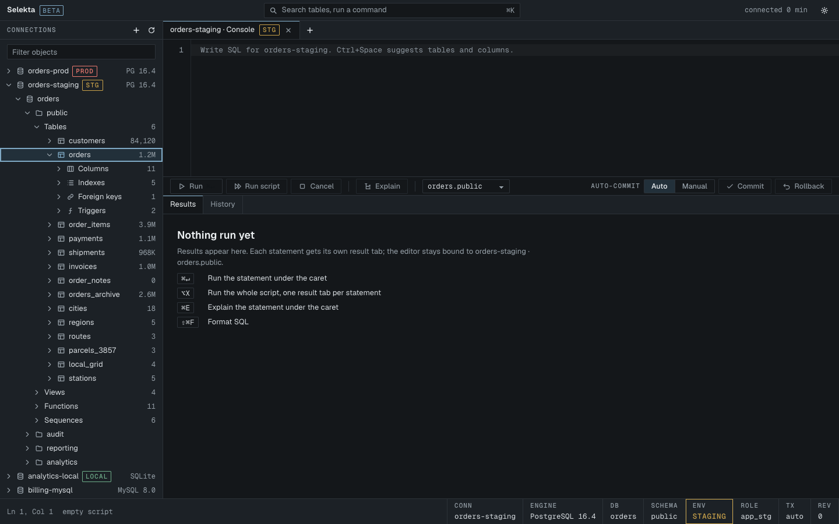The width and height of the screenshot is (839, 524).
Task: Click the public schema folder icon
Action: click(39, 113)
